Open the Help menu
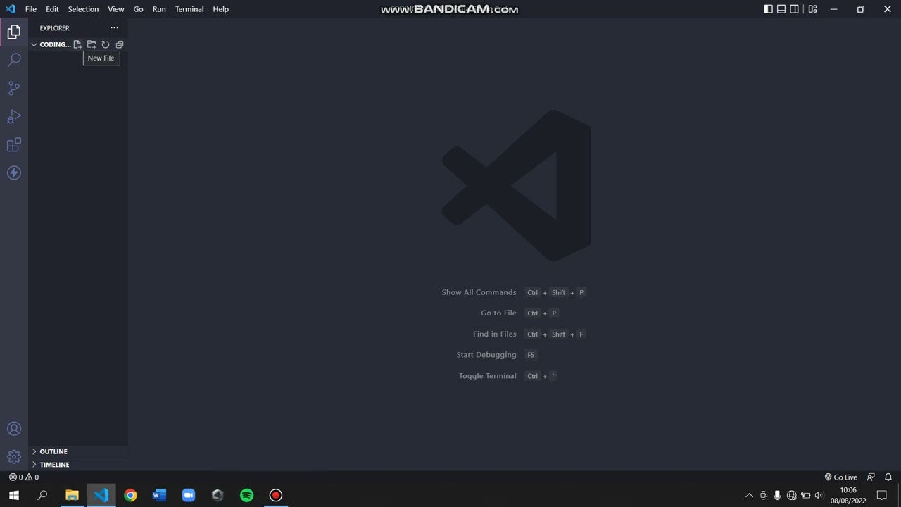The width and height of the screenshot is (901, 507). point(220,9)
